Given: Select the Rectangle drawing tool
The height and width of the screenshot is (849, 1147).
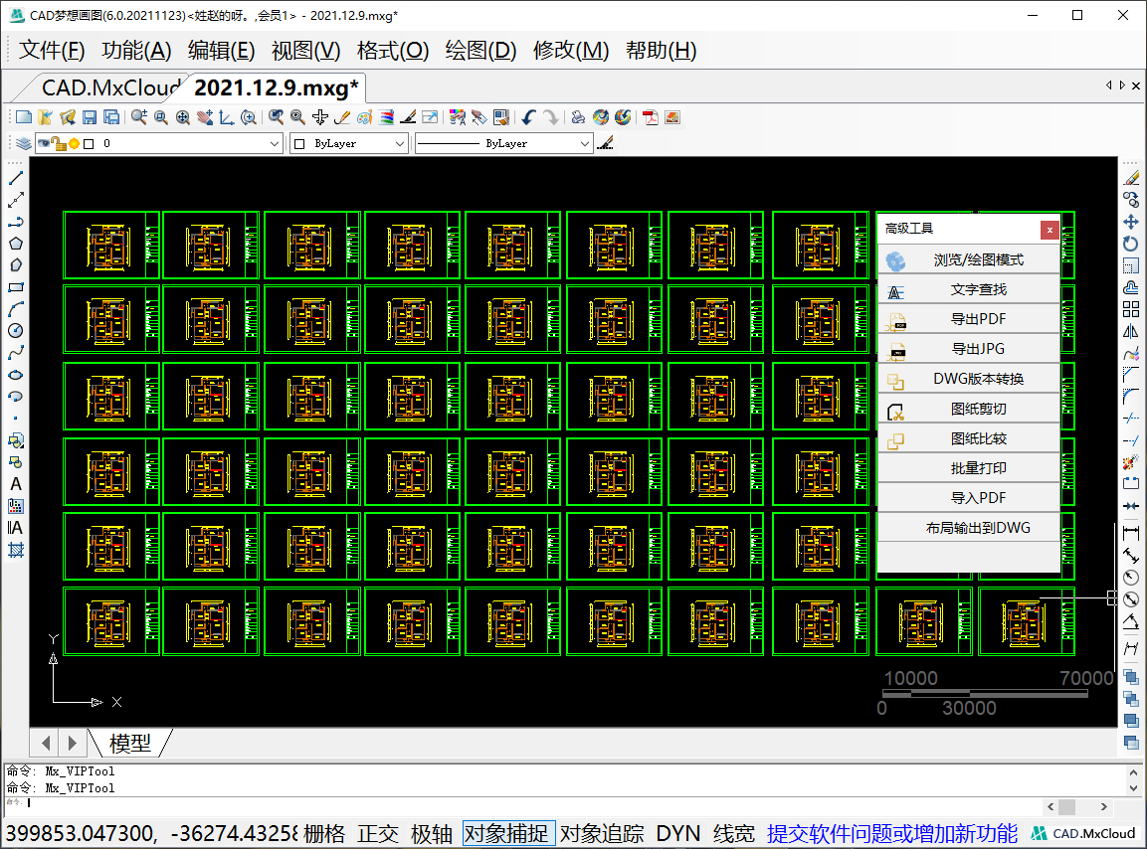Looking at the screenshot, I should point(15,287).
